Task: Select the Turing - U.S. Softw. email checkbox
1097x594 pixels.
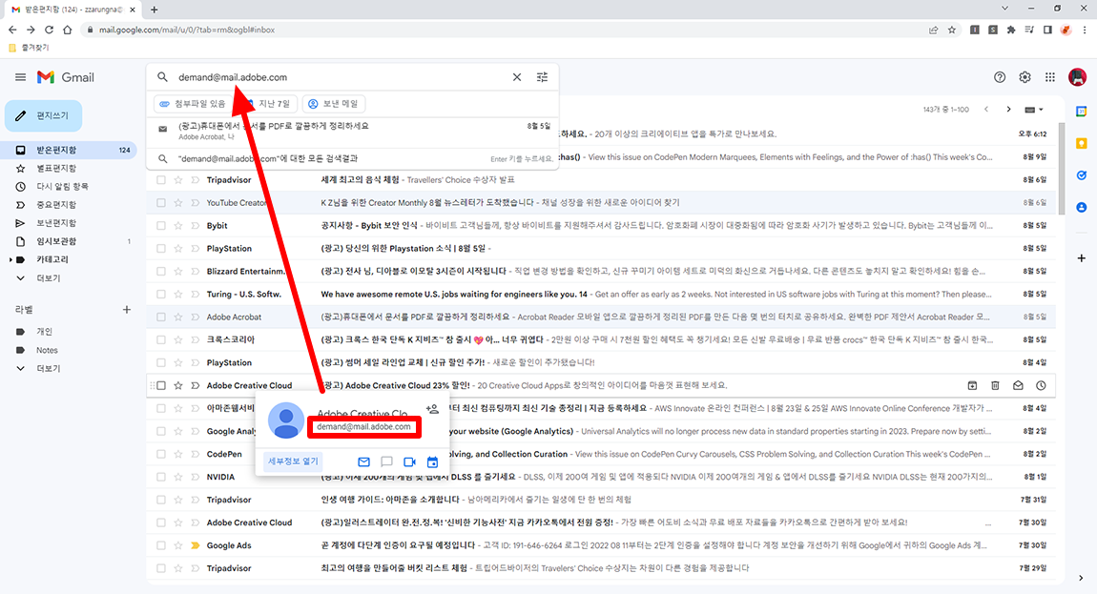Action: tap(161, 294)
